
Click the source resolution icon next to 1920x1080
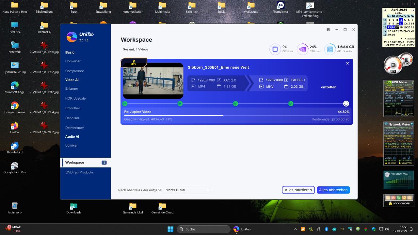(193, 80)
